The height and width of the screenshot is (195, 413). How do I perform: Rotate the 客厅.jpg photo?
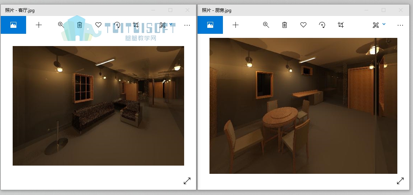click(117, 25)
